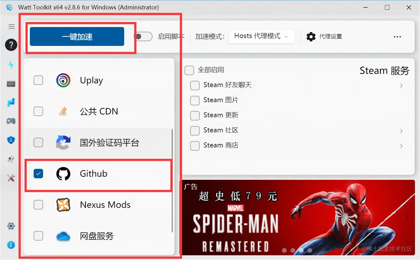
Task: Select the last ad carousel dot
Action: point(310,251)
